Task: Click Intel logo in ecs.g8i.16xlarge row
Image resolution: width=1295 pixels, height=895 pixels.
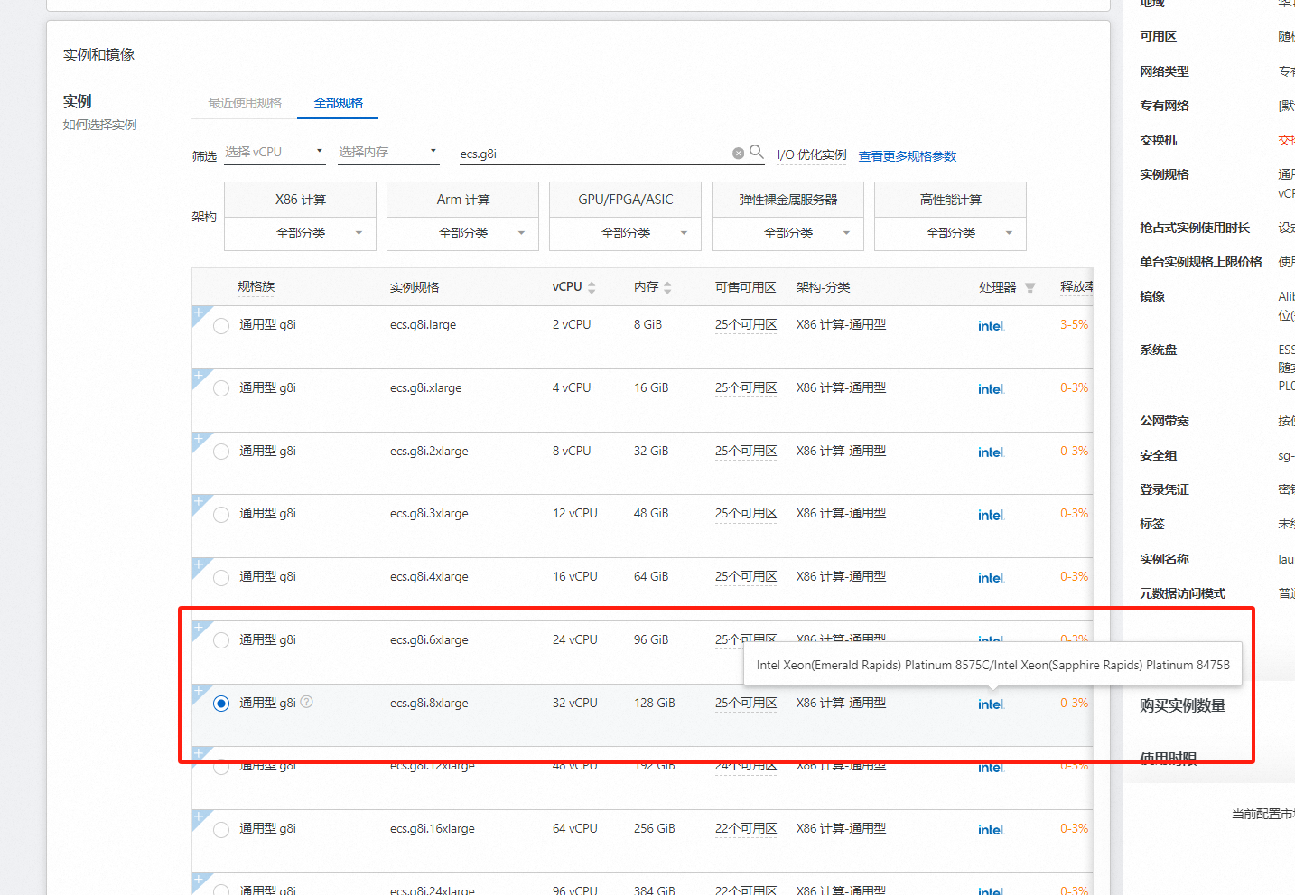Action: (x=991, y=830)
